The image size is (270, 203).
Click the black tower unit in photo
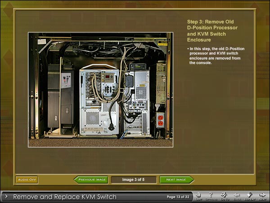click(x=60, y=97)
